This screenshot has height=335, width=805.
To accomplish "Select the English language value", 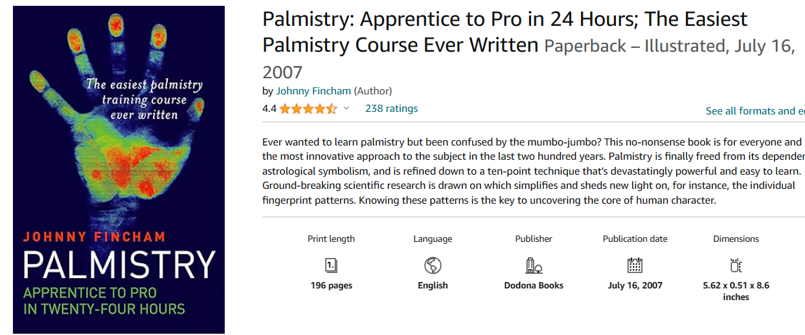I will tap(433, 285).
